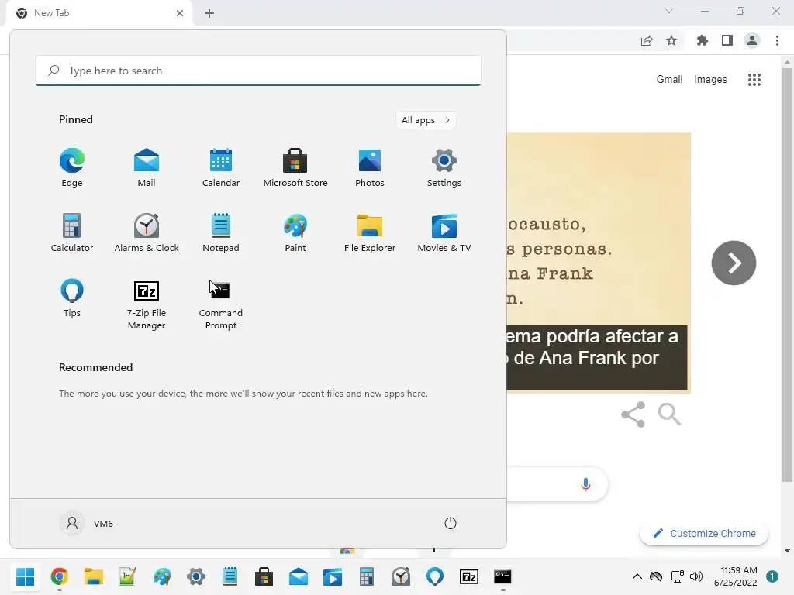This screenshot has width=794, height=595.
Task: Launch Calendar from Start menu
Action: click(x=221, y=168)
